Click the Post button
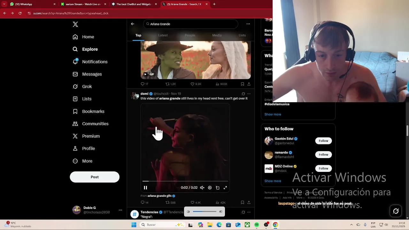 95,177
